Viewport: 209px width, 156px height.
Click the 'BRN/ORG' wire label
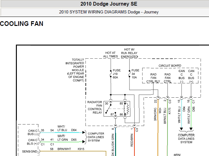pos(155,114)
